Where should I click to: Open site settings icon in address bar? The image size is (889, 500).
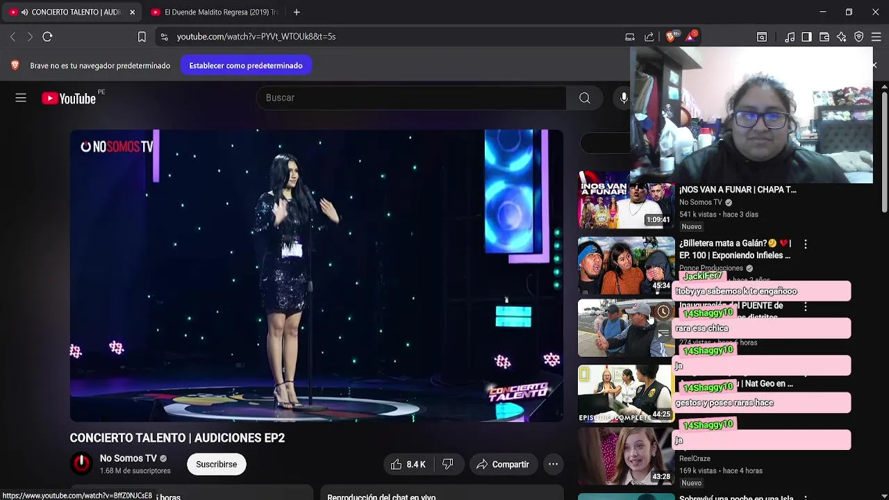164,37
